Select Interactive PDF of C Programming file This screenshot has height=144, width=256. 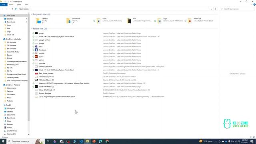point(64,83)
